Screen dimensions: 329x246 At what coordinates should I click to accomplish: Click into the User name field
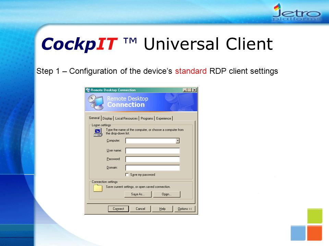coord(153,151)
